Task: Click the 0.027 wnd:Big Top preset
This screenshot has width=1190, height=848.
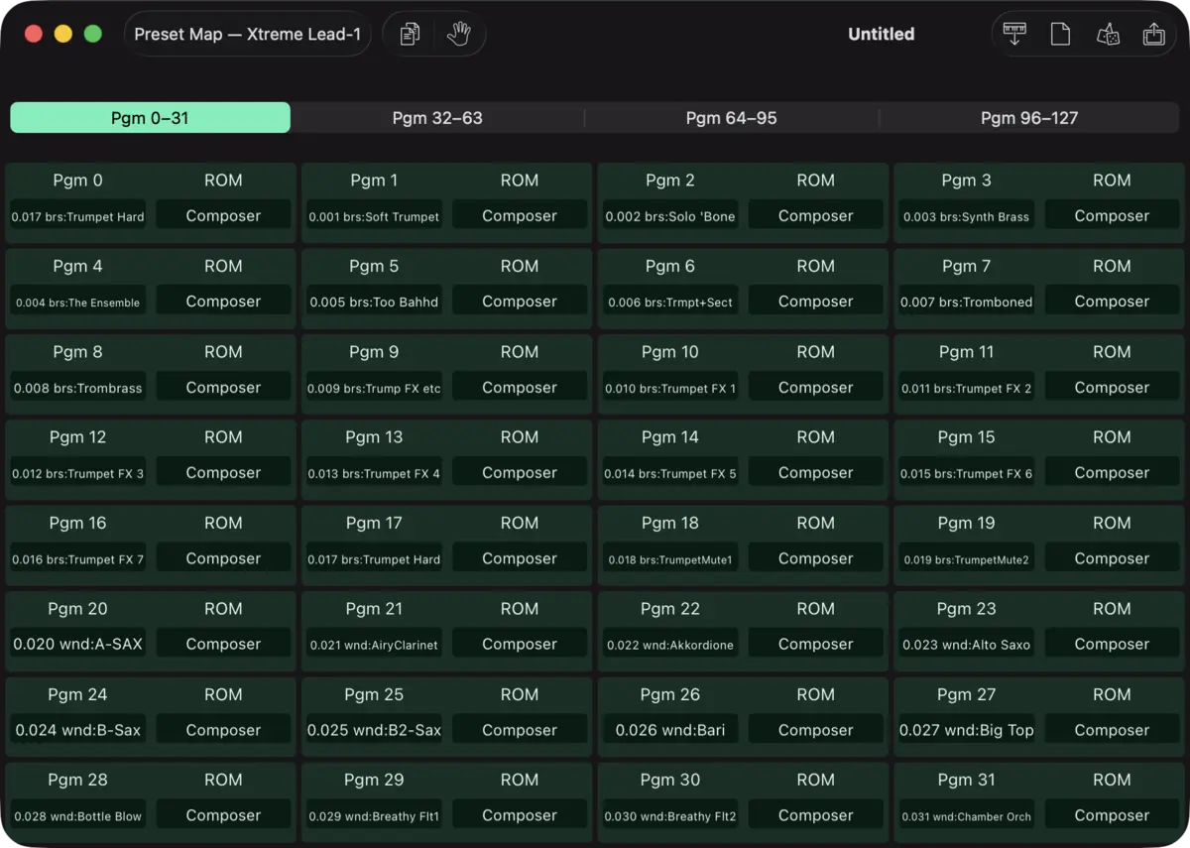Action: coord(966,731)
